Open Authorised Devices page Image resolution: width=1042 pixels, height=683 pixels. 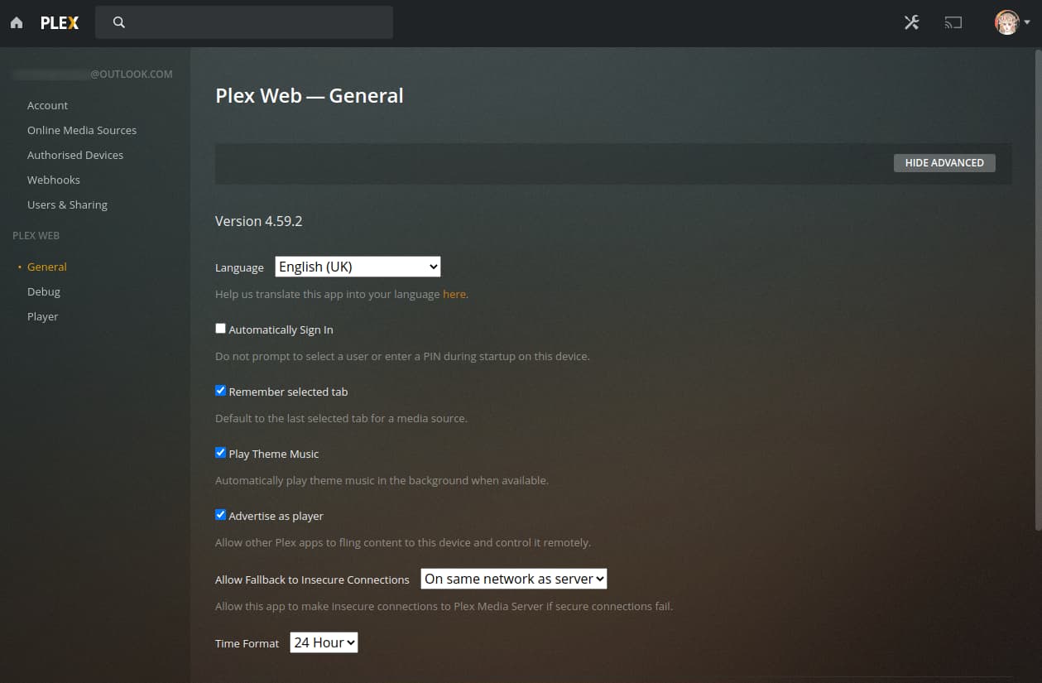(x=75, y=155)
